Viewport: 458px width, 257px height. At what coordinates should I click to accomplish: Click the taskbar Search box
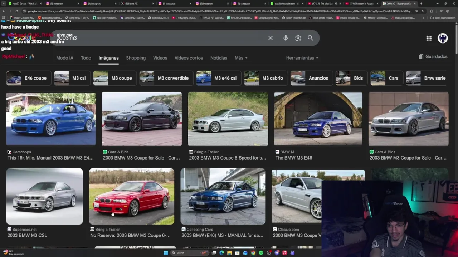point(189,253)
